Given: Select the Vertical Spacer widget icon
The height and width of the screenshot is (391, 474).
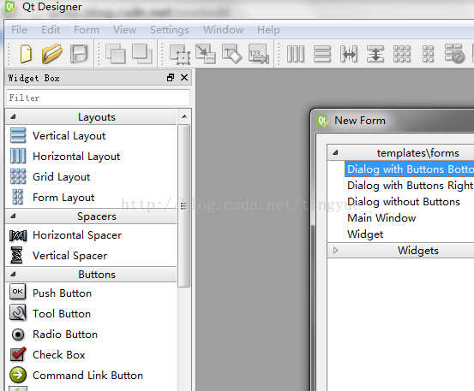Looking at the screenshot, I should click(16, 255).
